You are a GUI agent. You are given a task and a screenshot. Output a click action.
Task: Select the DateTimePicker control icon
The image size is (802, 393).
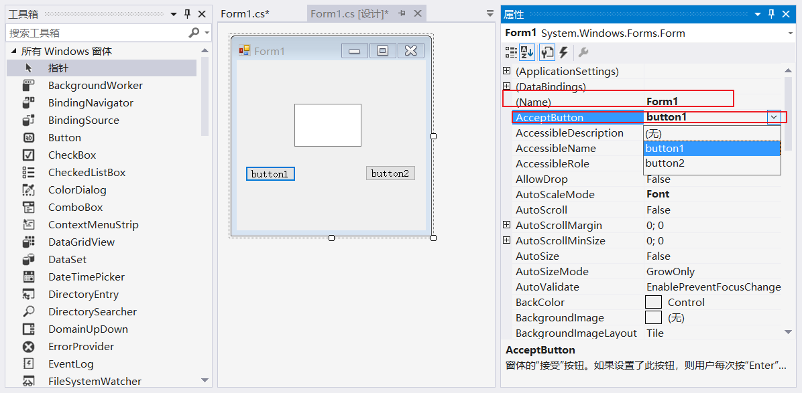[29, 277]
